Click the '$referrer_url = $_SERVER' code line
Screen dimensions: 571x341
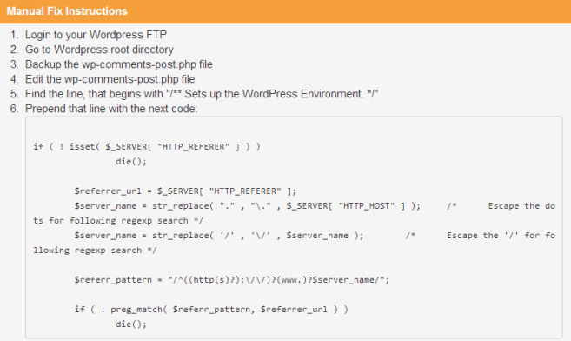(x=185, y=191)
